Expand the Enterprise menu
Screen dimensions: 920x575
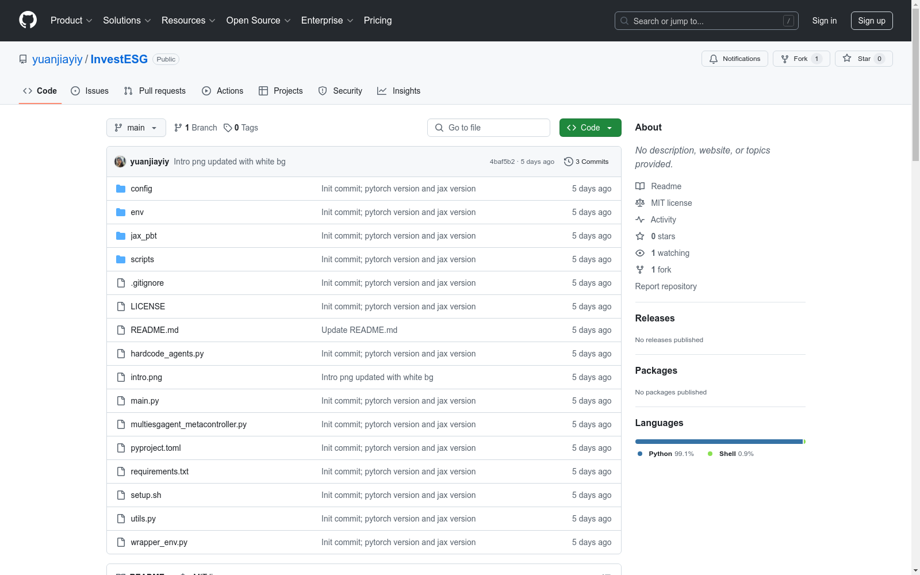(x=327, y=20)
